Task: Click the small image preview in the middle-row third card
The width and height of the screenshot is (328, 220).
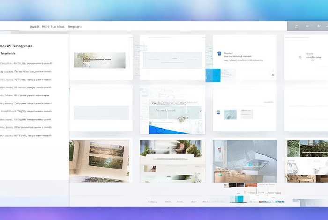Action: 230,114
